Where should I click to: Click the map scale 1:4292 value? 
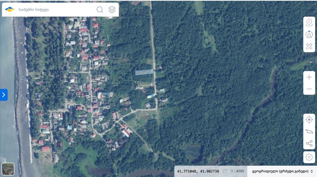point(238,171)
